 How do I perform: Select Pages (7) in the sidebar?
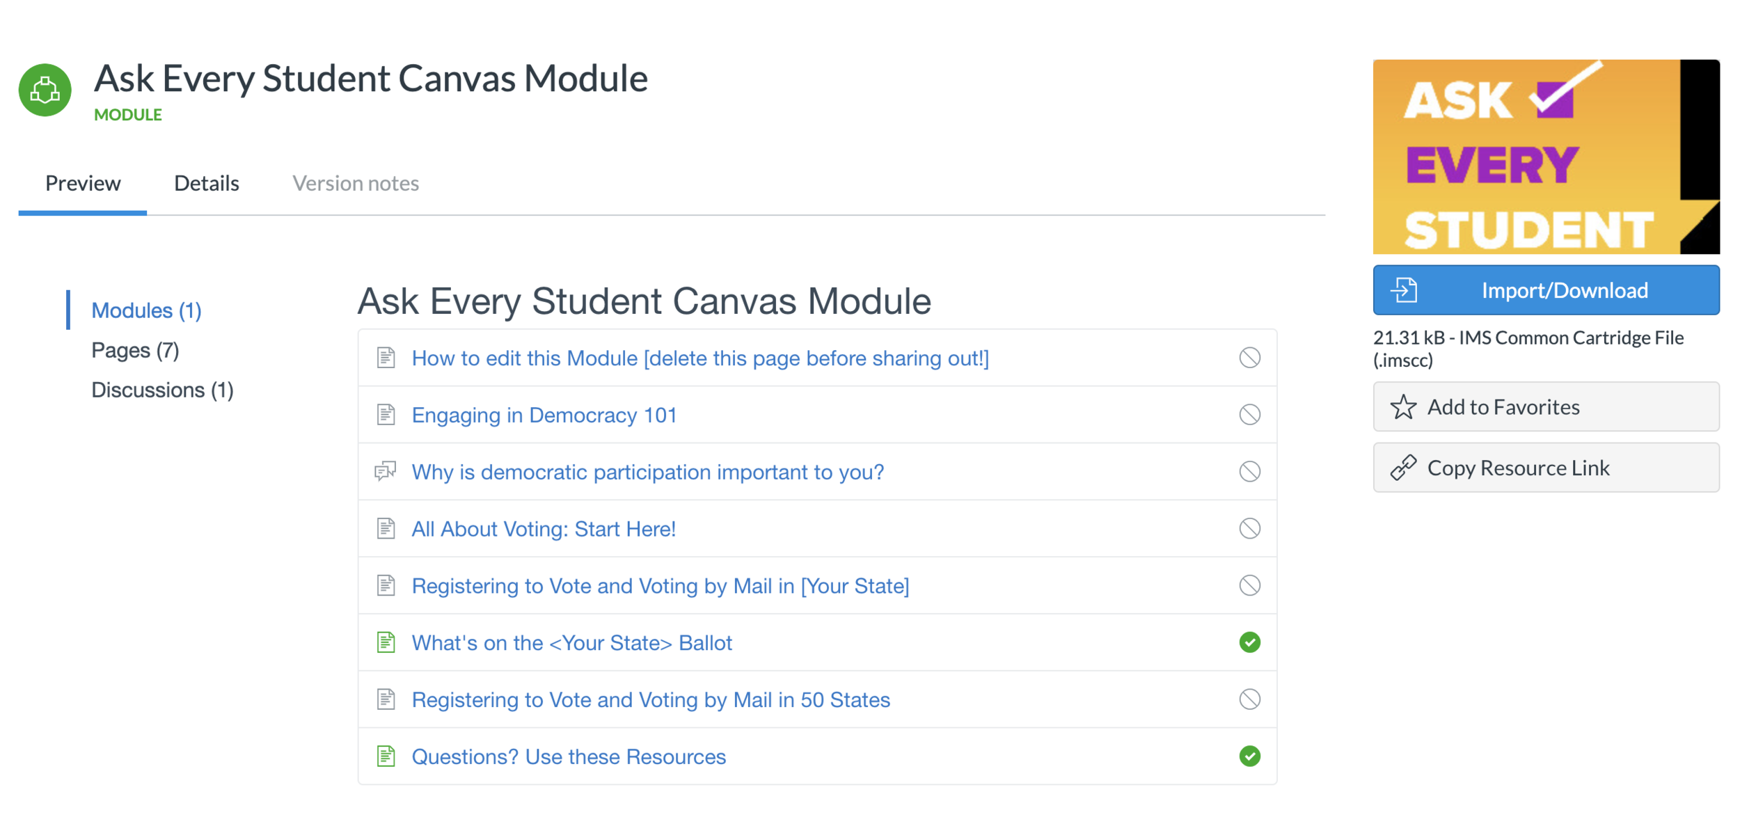(135, 350)
